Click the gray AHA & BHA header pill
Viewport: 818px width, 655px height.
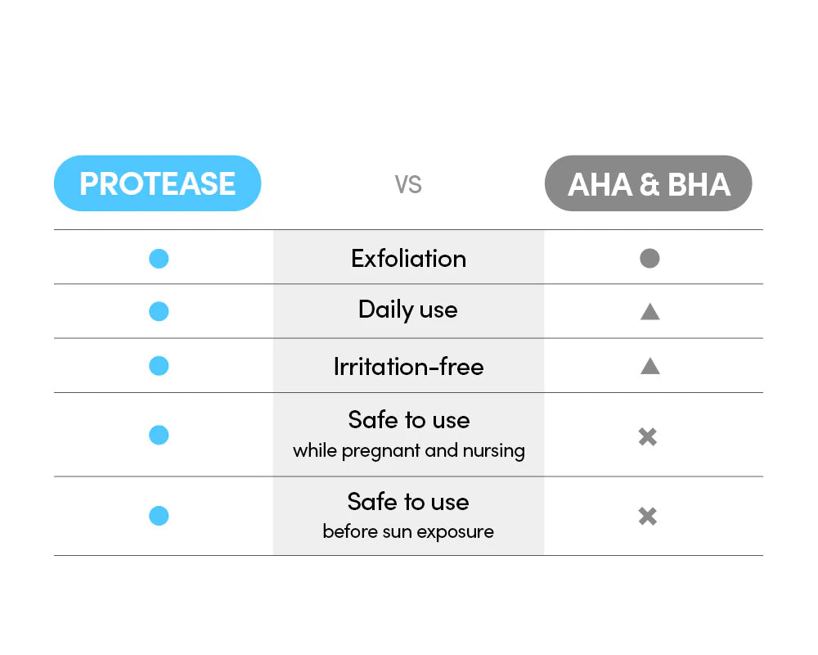pyautogui.click(x=648, y=183)
